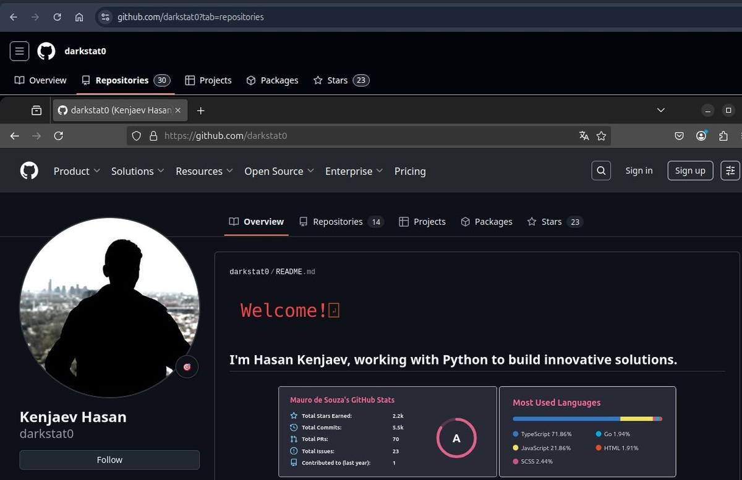
Task: Expand the Resources menu
Action: (204, 171)
